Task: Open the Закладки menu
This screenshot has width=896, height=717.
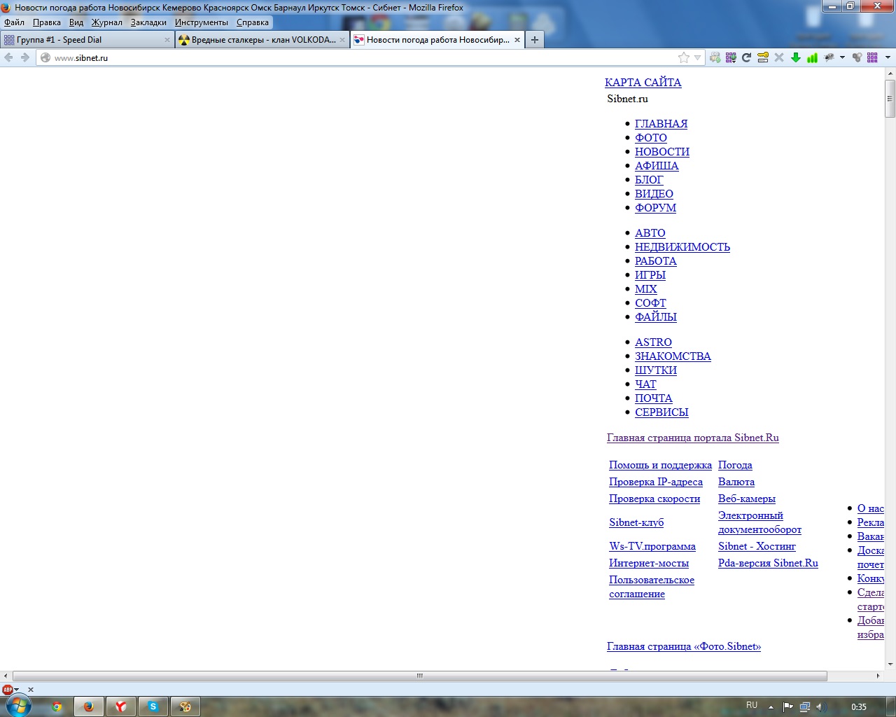Action: [x=148, y=22]
